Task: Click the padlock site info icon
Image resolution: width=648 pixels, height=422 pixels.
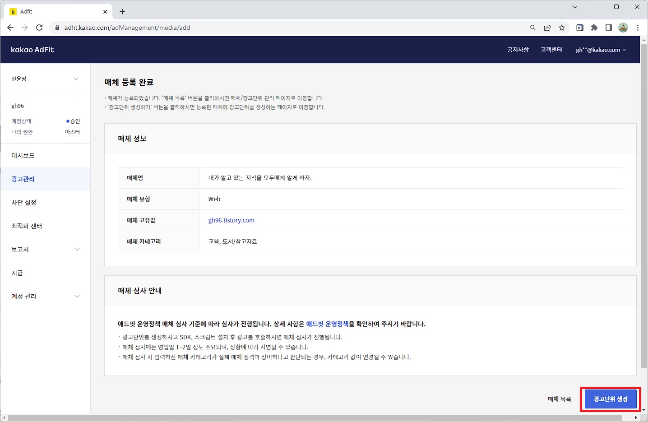Action: (x=57, y=28)
